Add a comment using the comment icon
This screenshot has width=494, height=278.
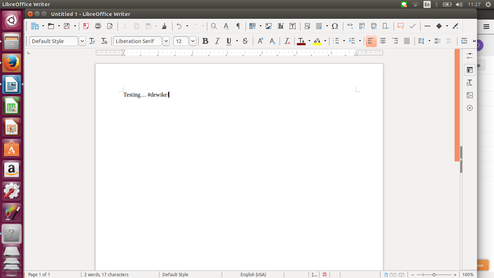[401, 26]
